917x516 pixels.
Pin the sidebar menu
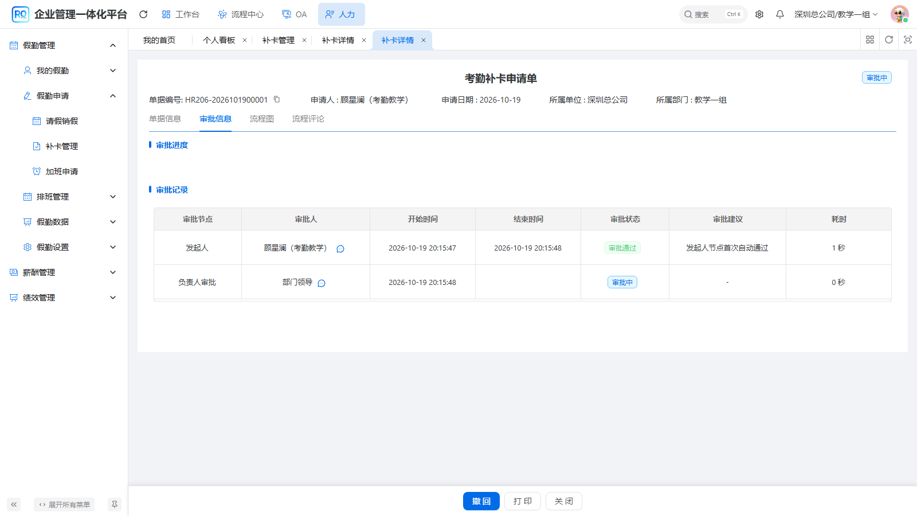tap(115, 505)
